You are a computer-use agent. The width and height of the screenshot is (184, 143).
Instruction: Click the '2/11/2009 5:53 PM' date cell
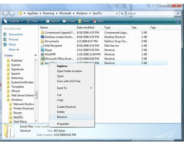coord(88,50)
